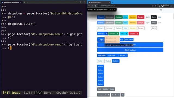Select Radio 1
Image resolution: width=174 pixels, height=98 pixels.
click(x=101, y=61)
